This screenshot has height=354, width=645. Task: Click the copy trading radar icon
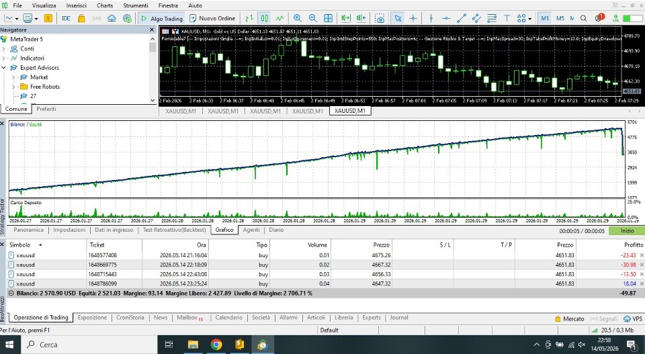click(127, 18)
